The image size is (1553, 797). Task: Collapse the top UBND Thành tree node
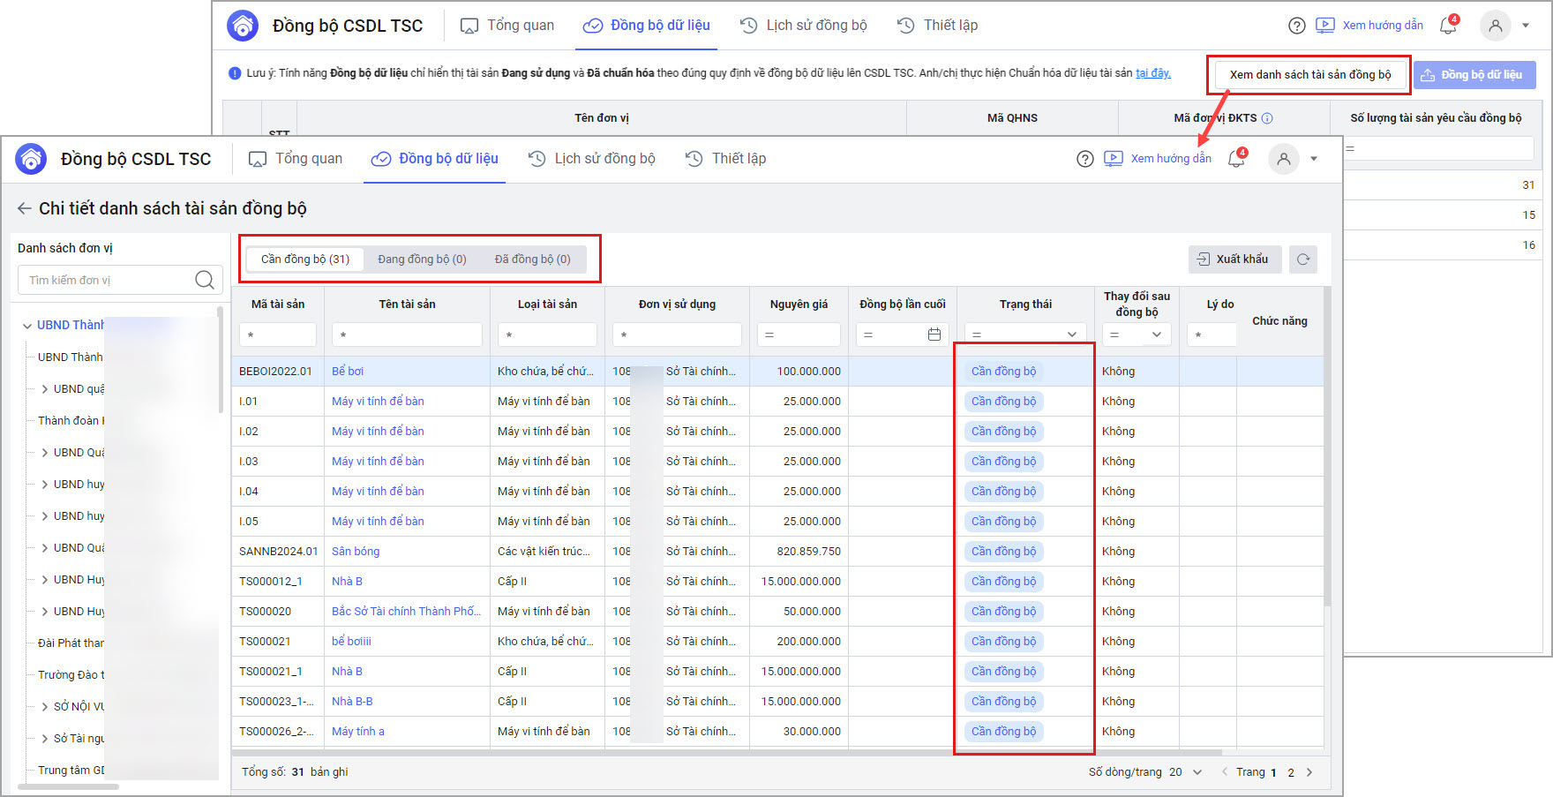(26, 326)
